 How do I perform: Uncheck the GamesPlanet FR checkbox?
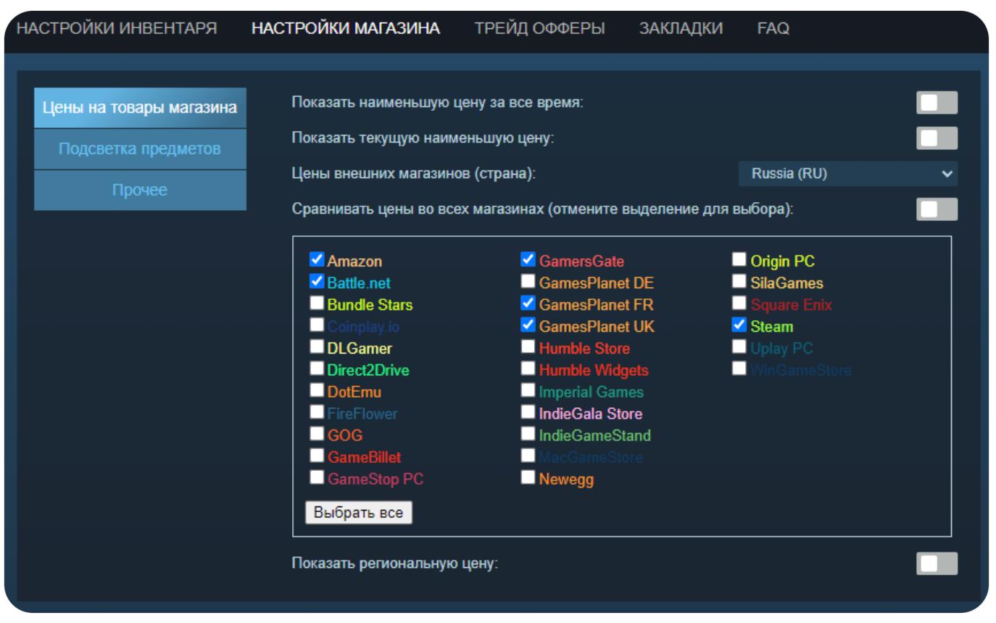(528, 303)
